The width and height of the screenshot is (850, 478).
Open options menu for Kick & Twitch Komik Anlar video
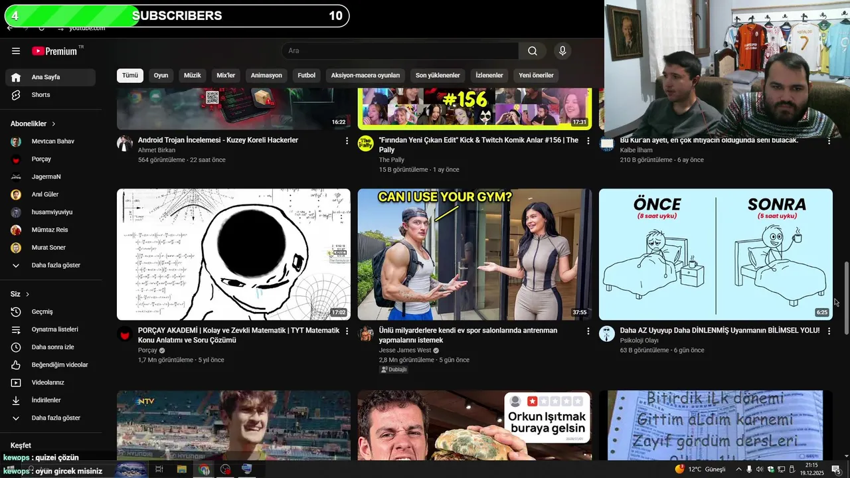(588, 141)
